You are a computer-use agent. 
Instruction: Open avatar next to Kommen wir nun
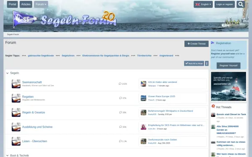(213, 142)
